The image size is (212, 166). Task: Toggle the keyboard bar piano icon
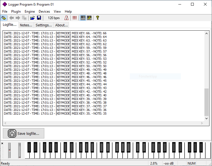pos(83,18)
